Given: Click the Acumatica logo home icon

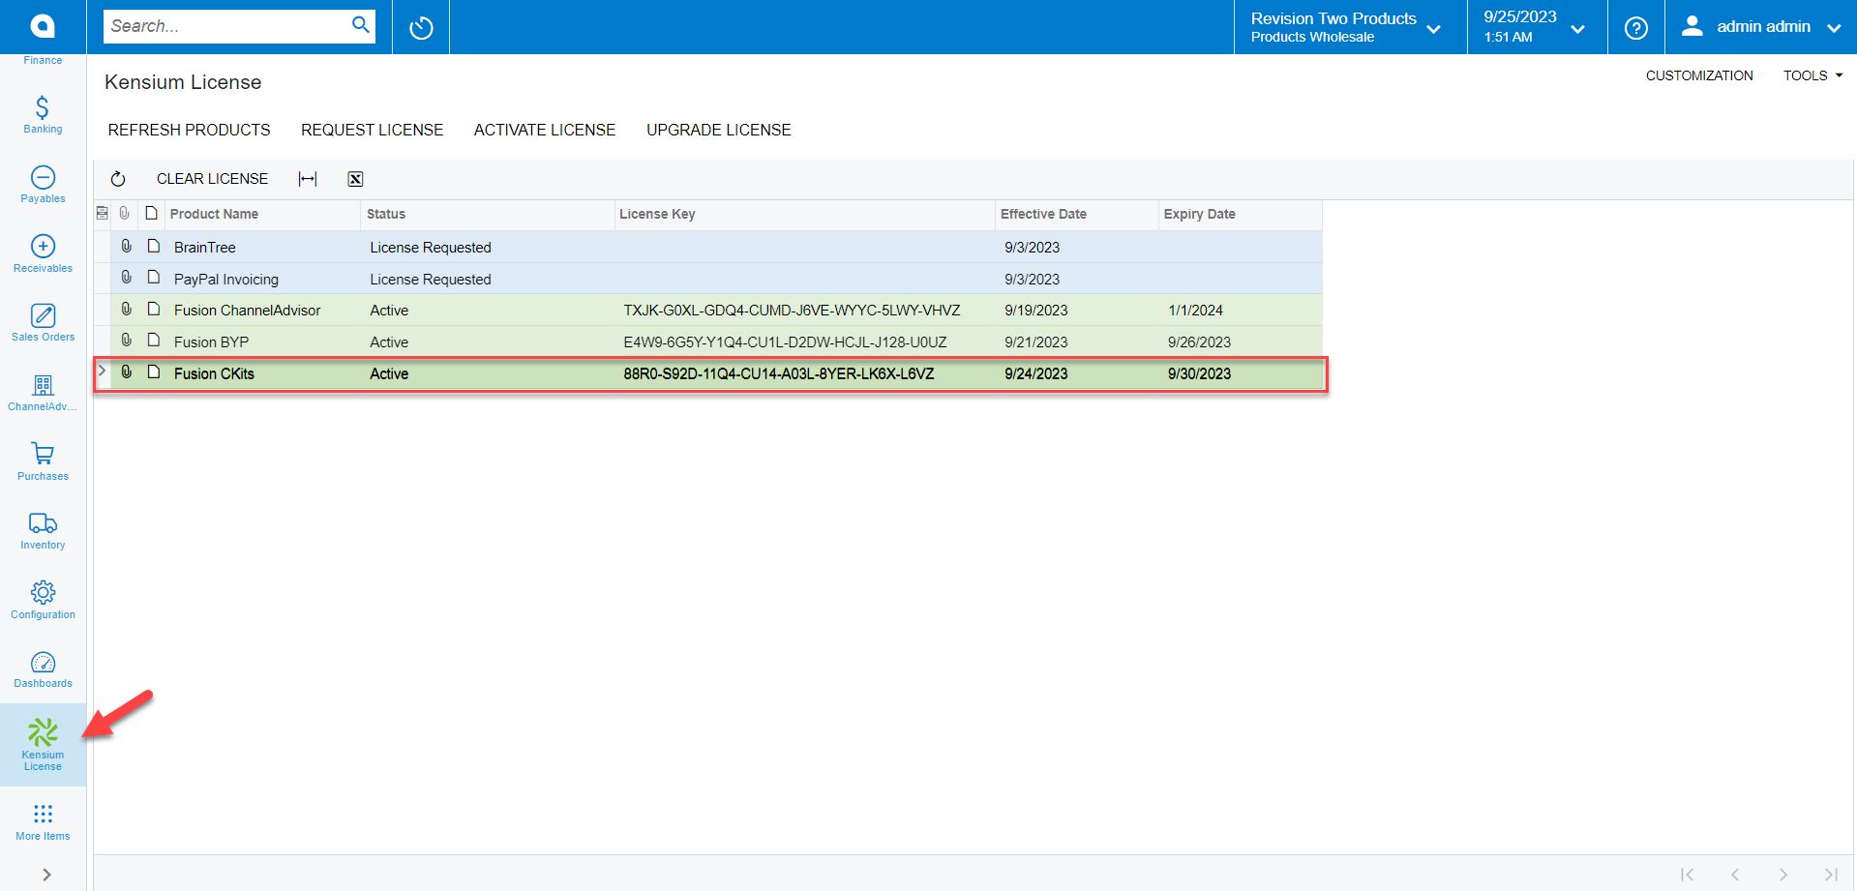Looking at the screenshot, I should coord(43,26).
